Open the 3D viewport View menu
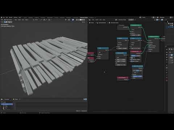The image size is (174, 130). pos(16,20)
